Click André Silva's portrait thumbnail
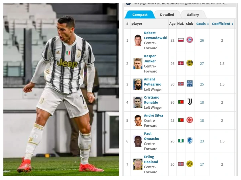The width and height of the screenshot is (241, 180). pyautogui.click(x=138, y=121)
